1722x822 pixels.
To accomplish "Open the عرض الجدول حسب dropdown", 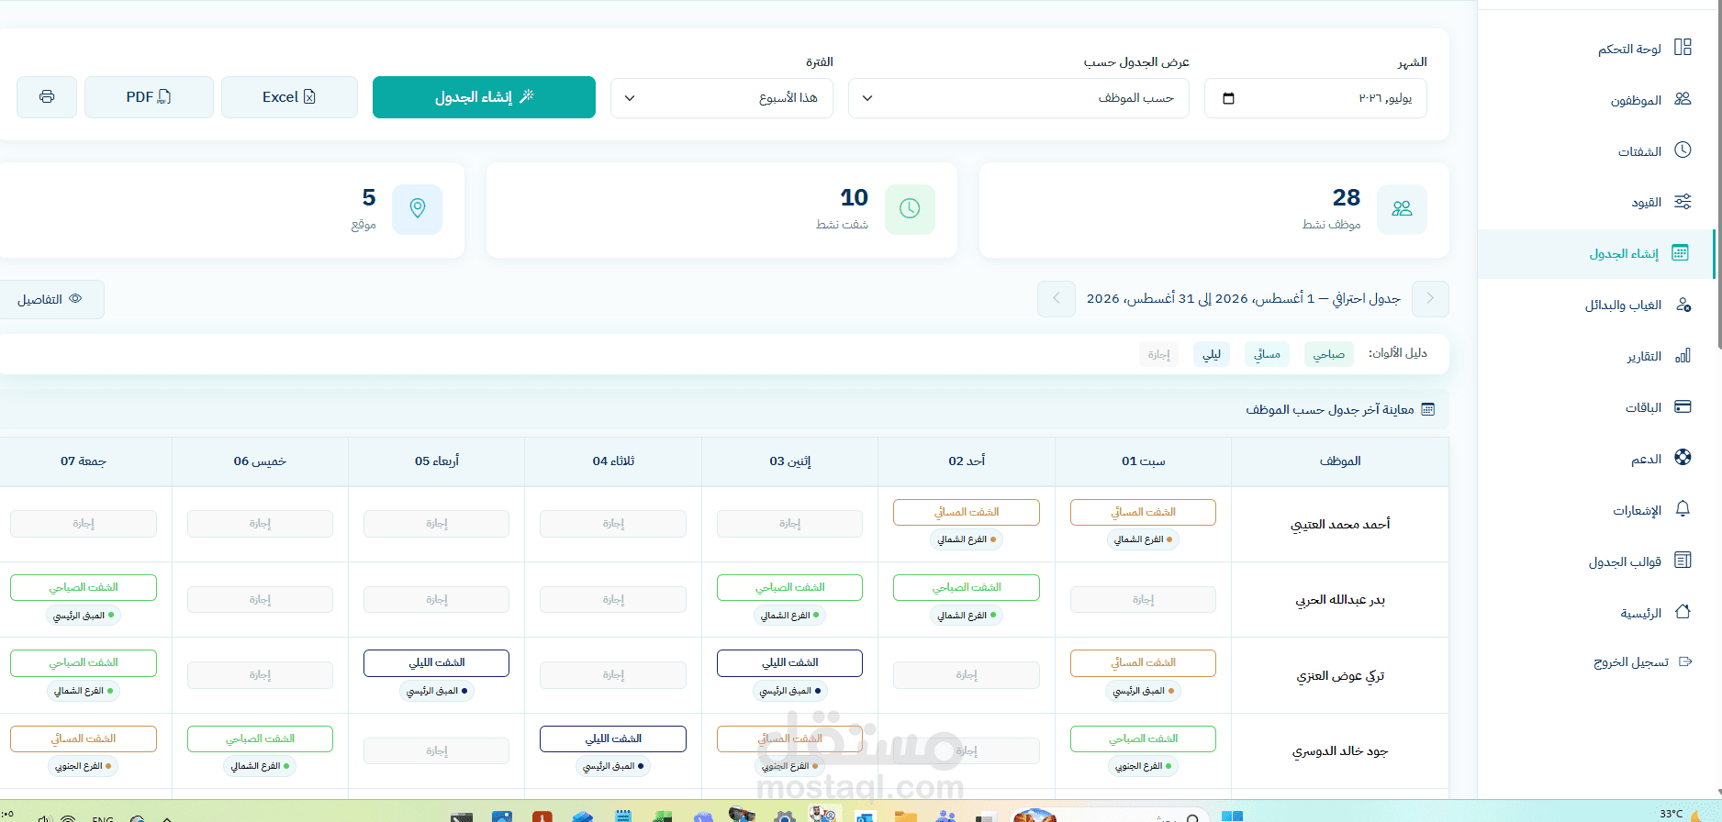I will click(x=1018, y=98).
